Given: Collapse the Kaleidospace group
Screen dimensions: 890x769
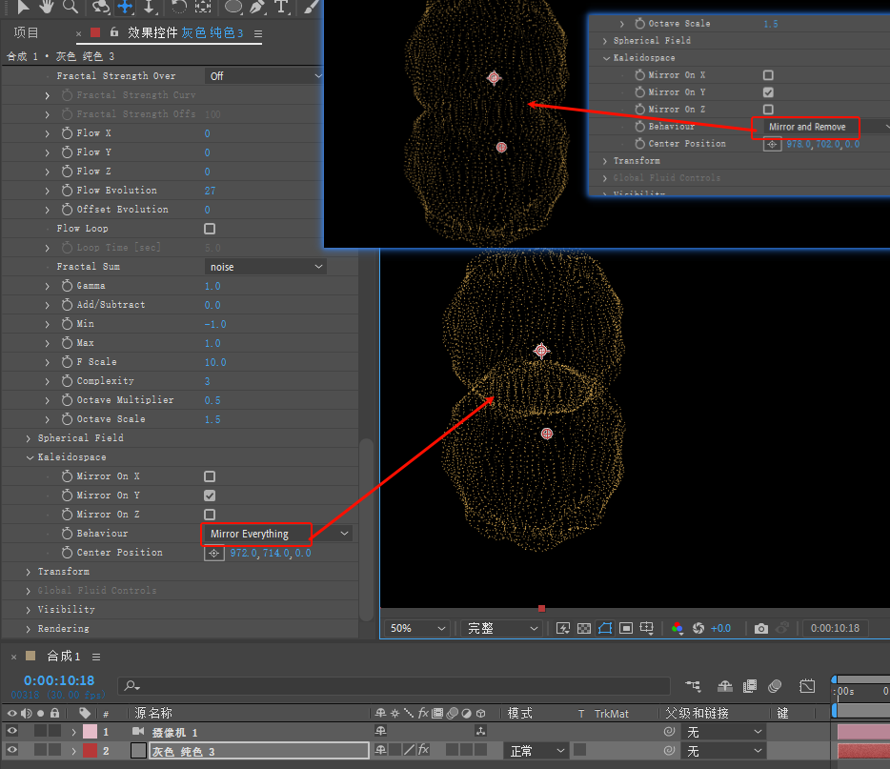Looking at the screenshot, I should click(30, 457).
